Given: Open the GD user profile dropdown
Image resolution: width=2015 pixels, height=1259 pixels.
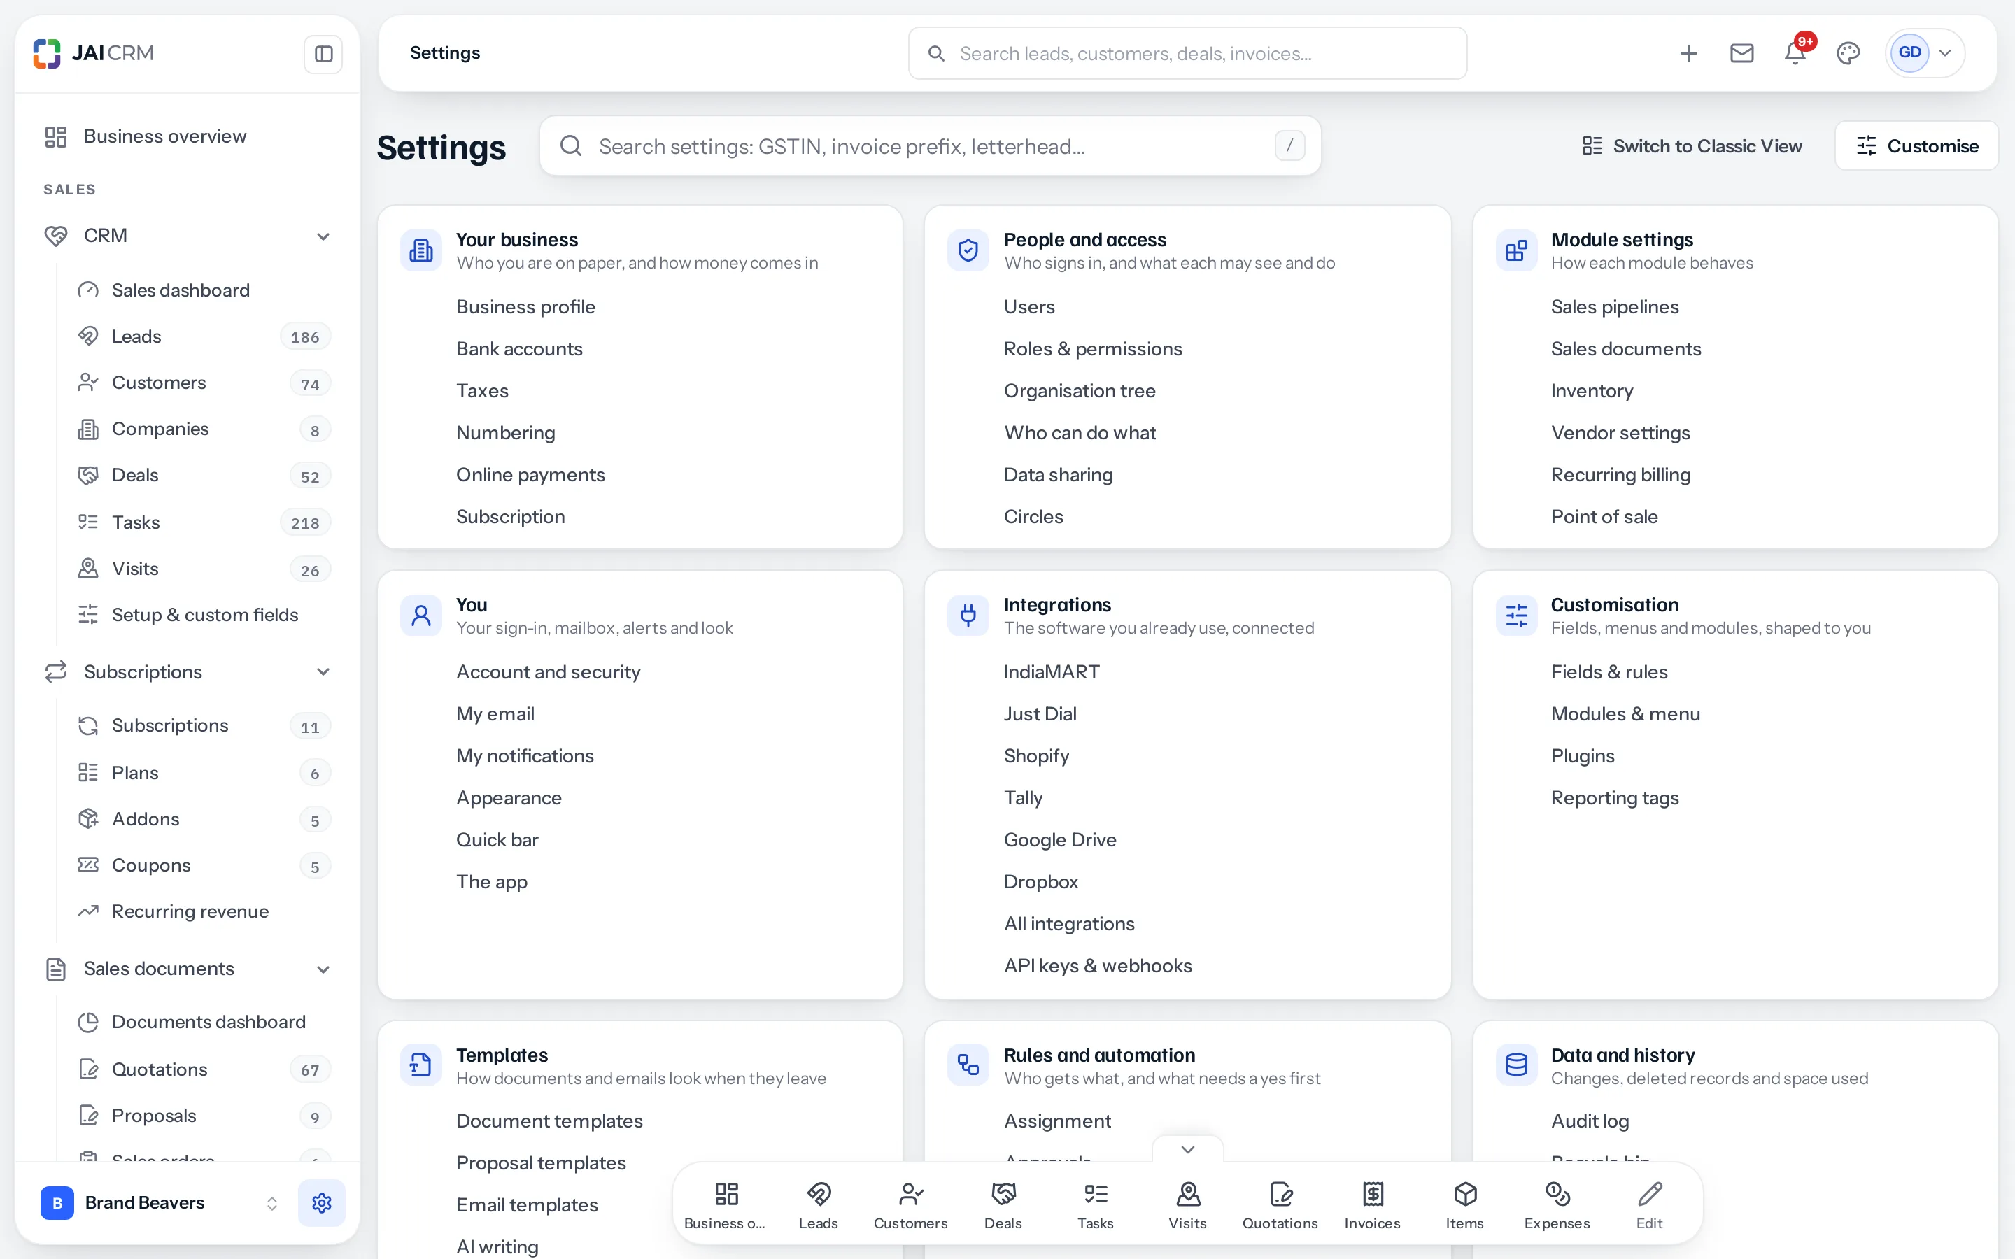Looking at the screenshot, I should point(1925,53).
